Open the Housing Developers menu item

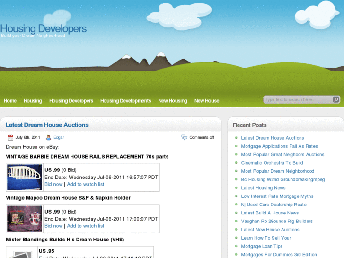71,101
